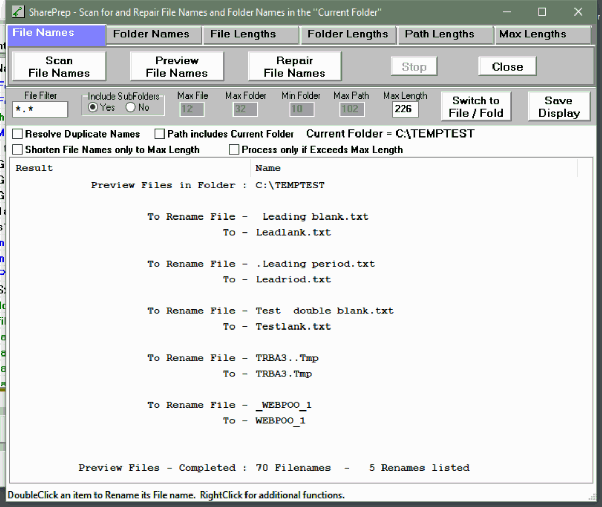The width and height of the screenshot is (602, 507).
Task: Select the 'WEBPOO_1' target name
Action: coord(281,421)
